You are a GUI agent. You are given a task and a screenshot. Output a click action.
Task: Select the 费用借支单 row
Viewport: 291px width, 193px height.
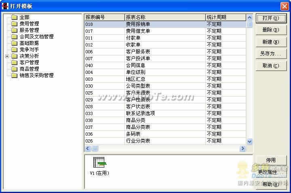tap(165, 31)
